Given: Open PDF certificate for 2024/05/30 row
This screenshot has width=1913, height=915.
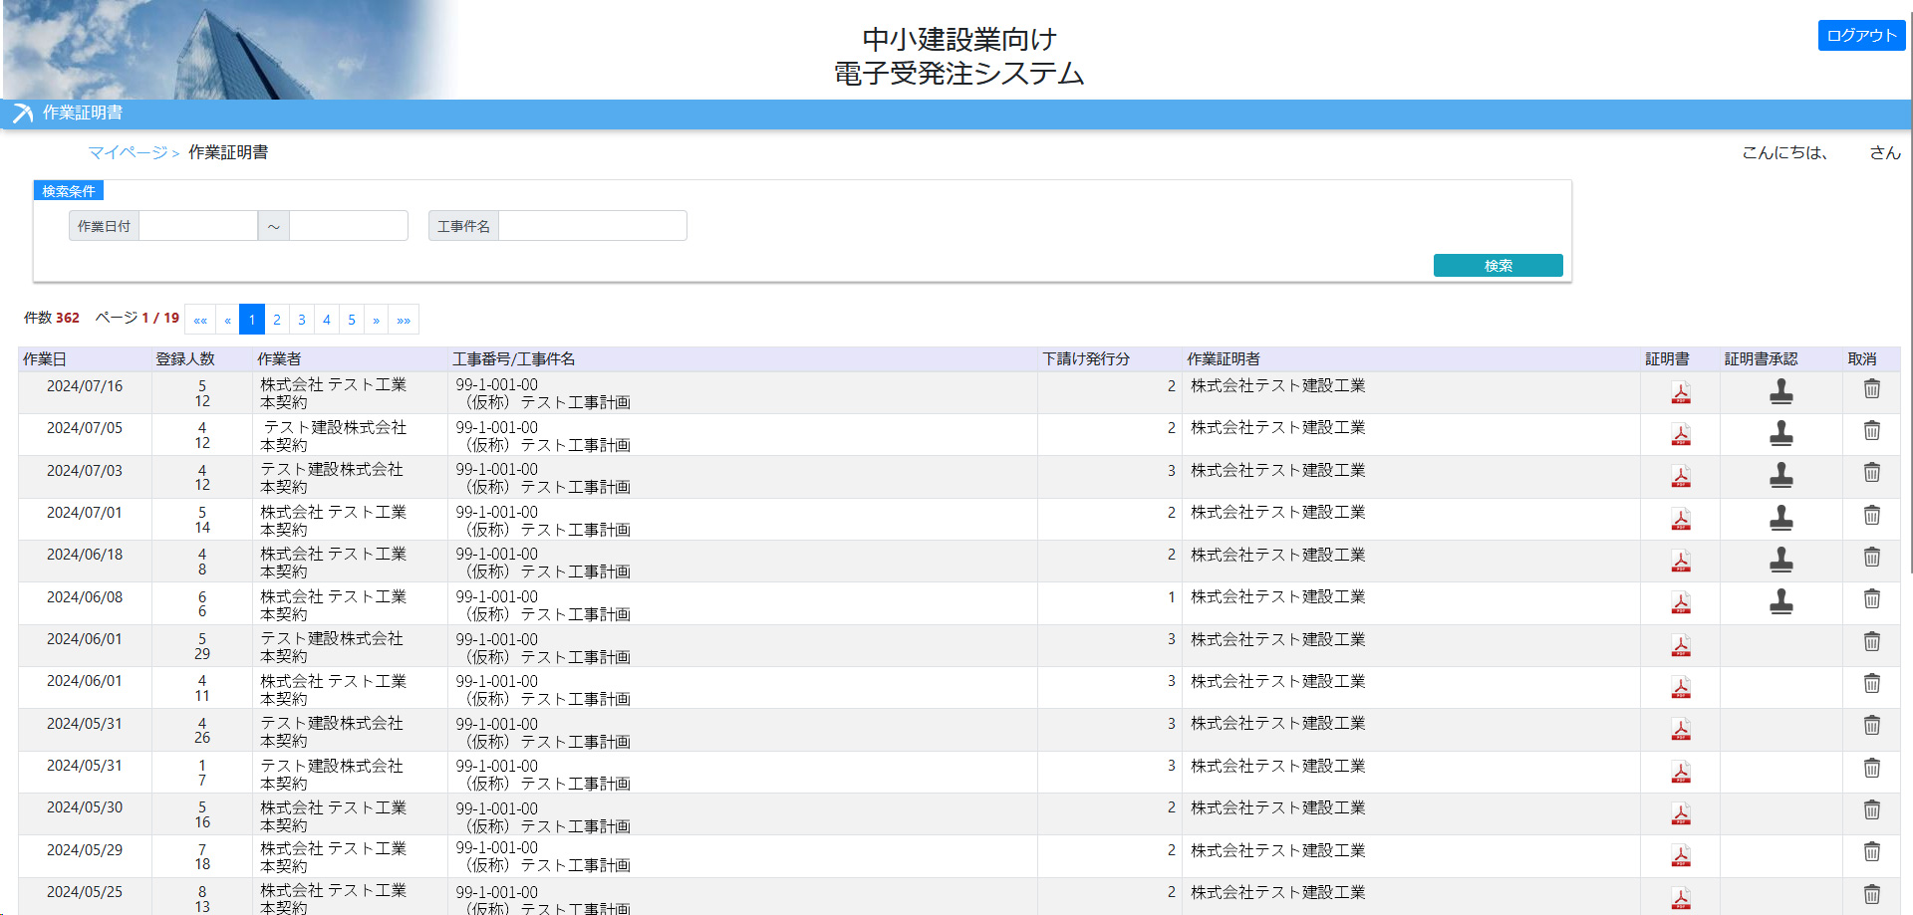Looking at the screenshot, I should pos(1681,814).
